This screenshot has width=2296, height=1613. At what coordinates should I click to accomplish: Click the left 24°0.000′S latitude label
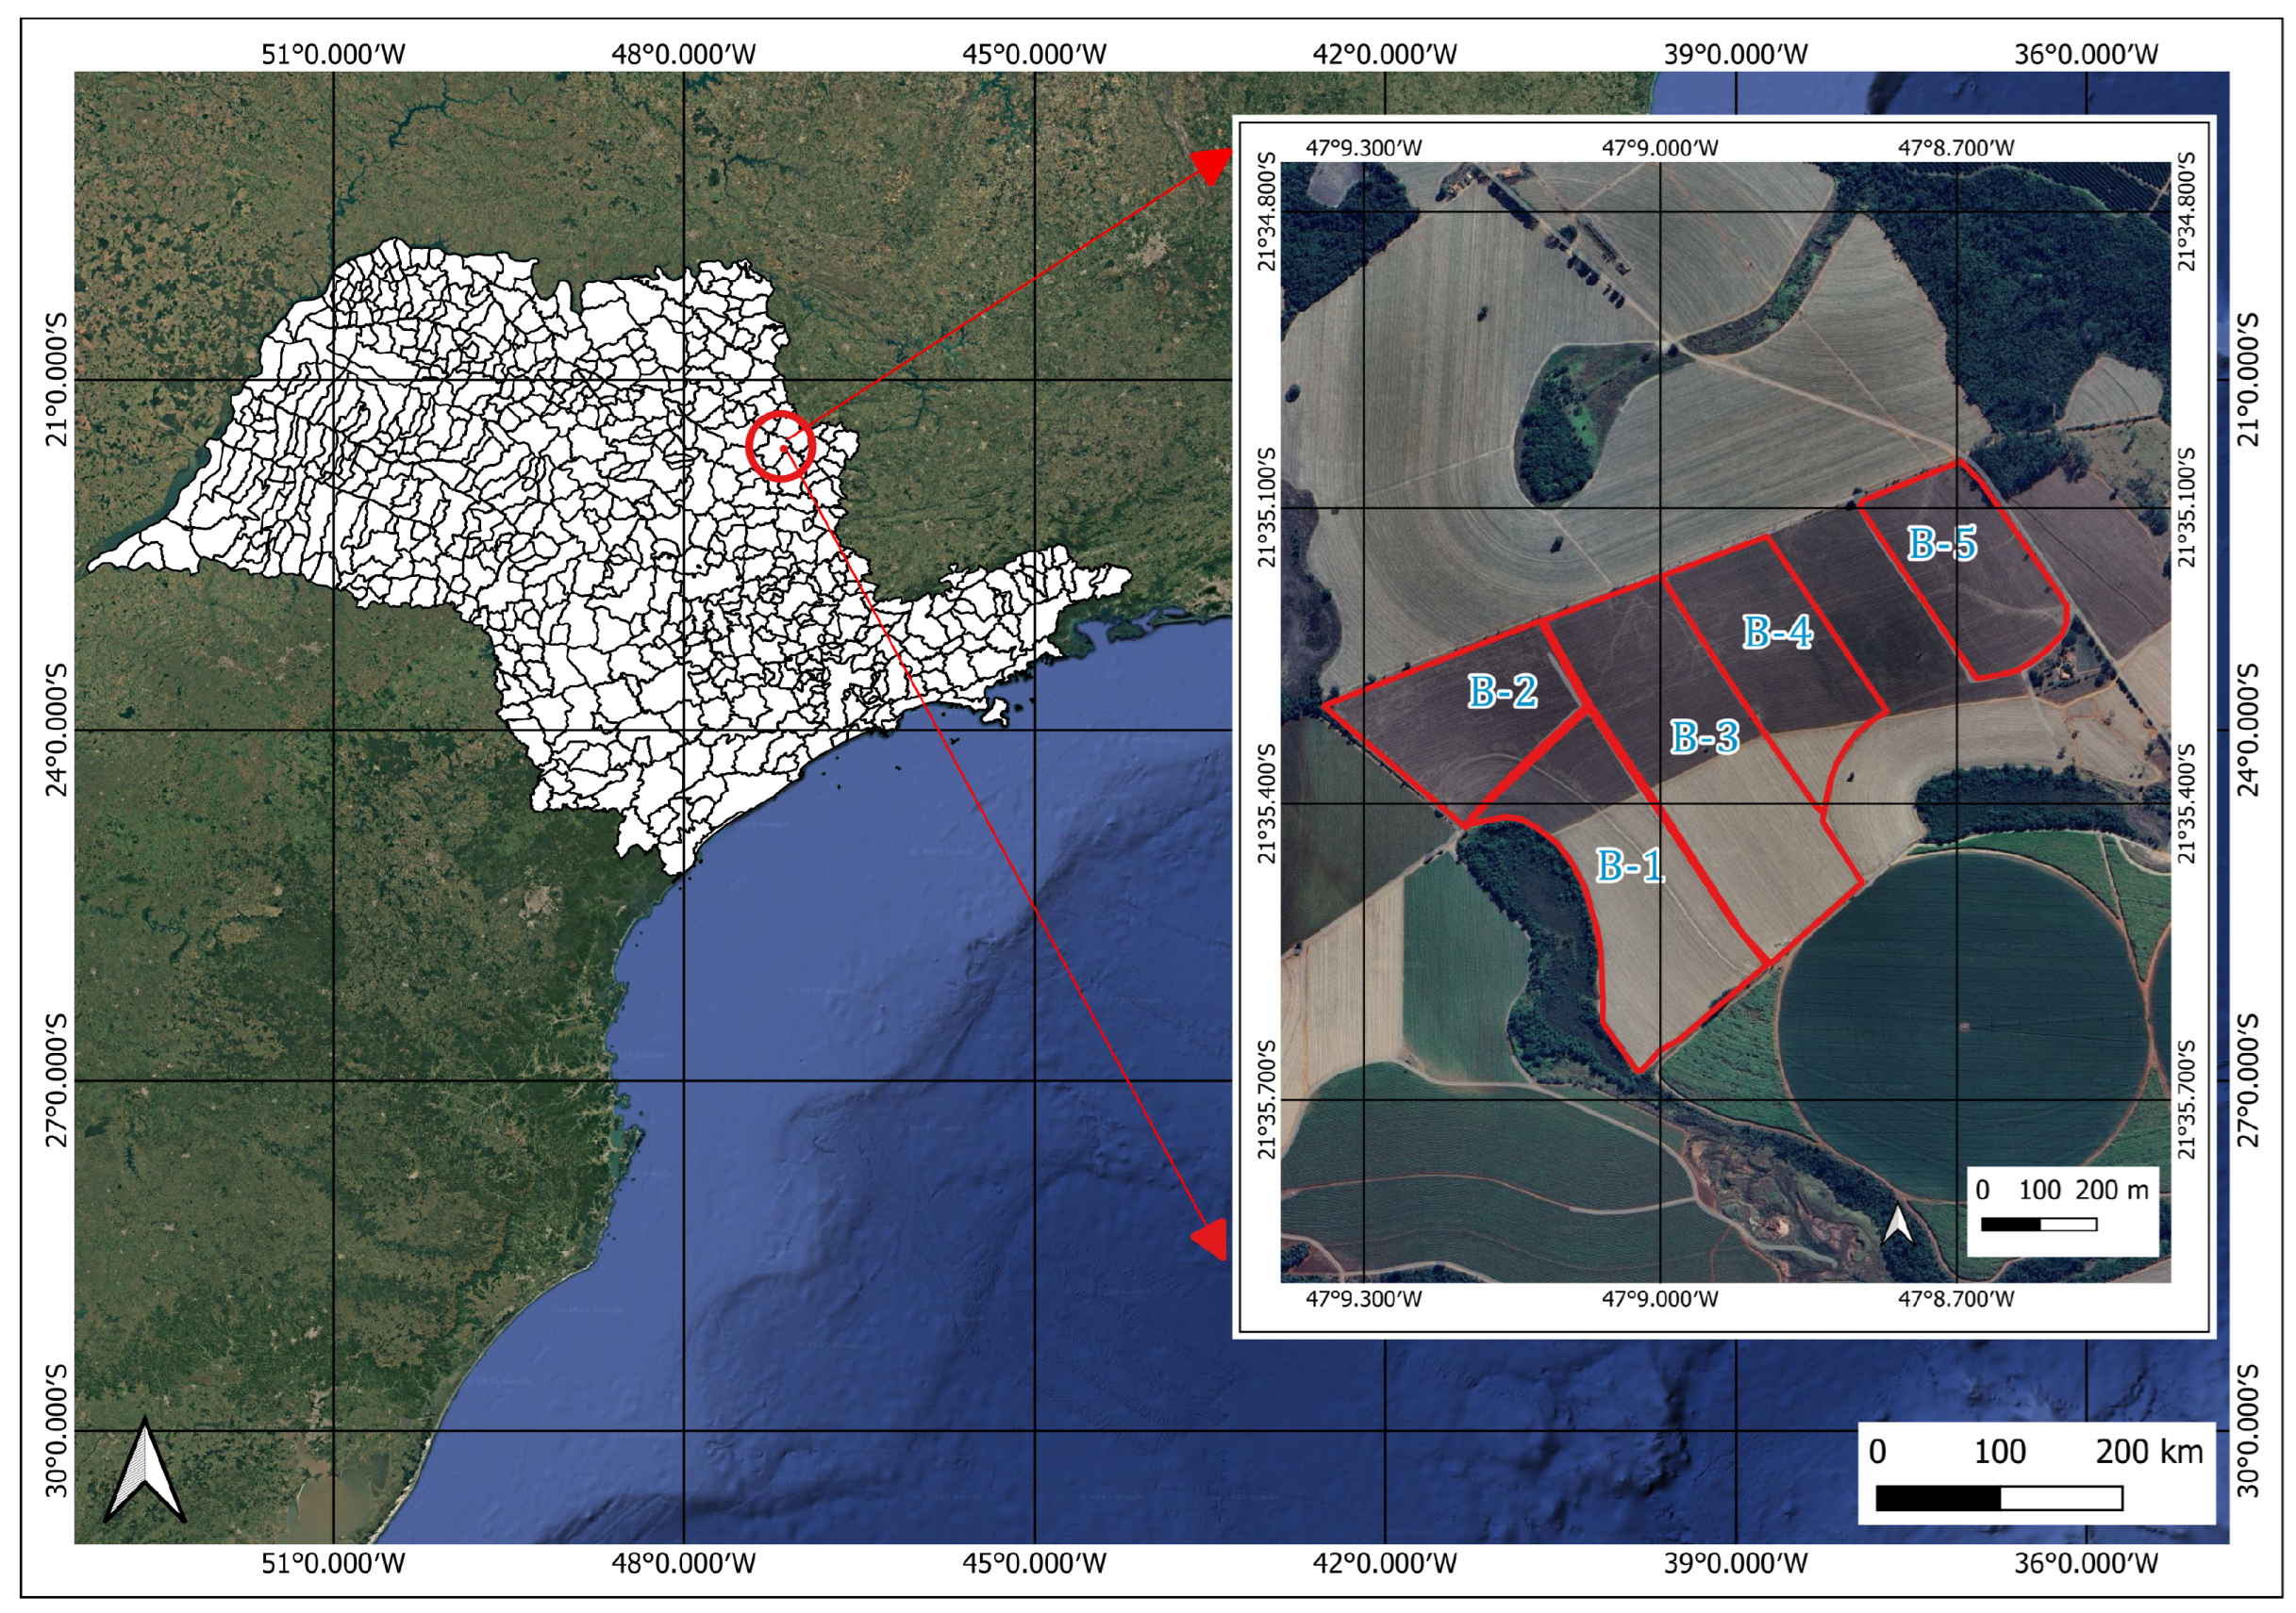57,730
